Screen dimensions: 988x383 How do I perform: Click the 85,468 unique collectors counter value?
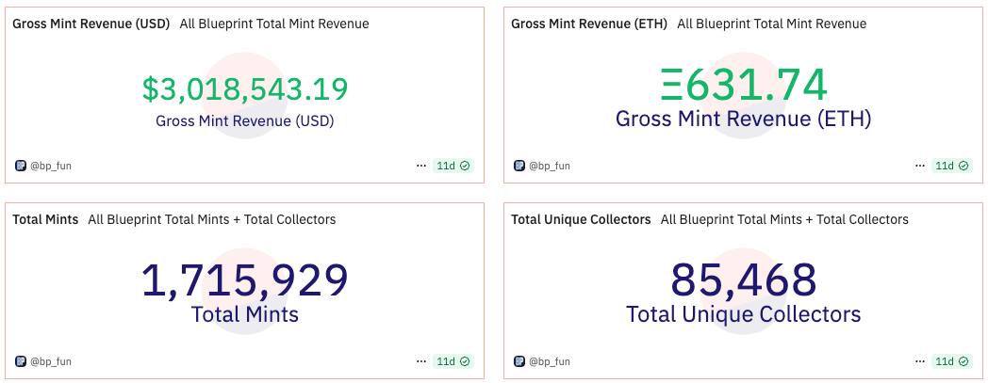point(744,279)
